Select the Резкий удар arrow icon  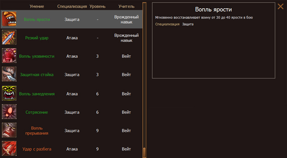[x=9, y=37]
